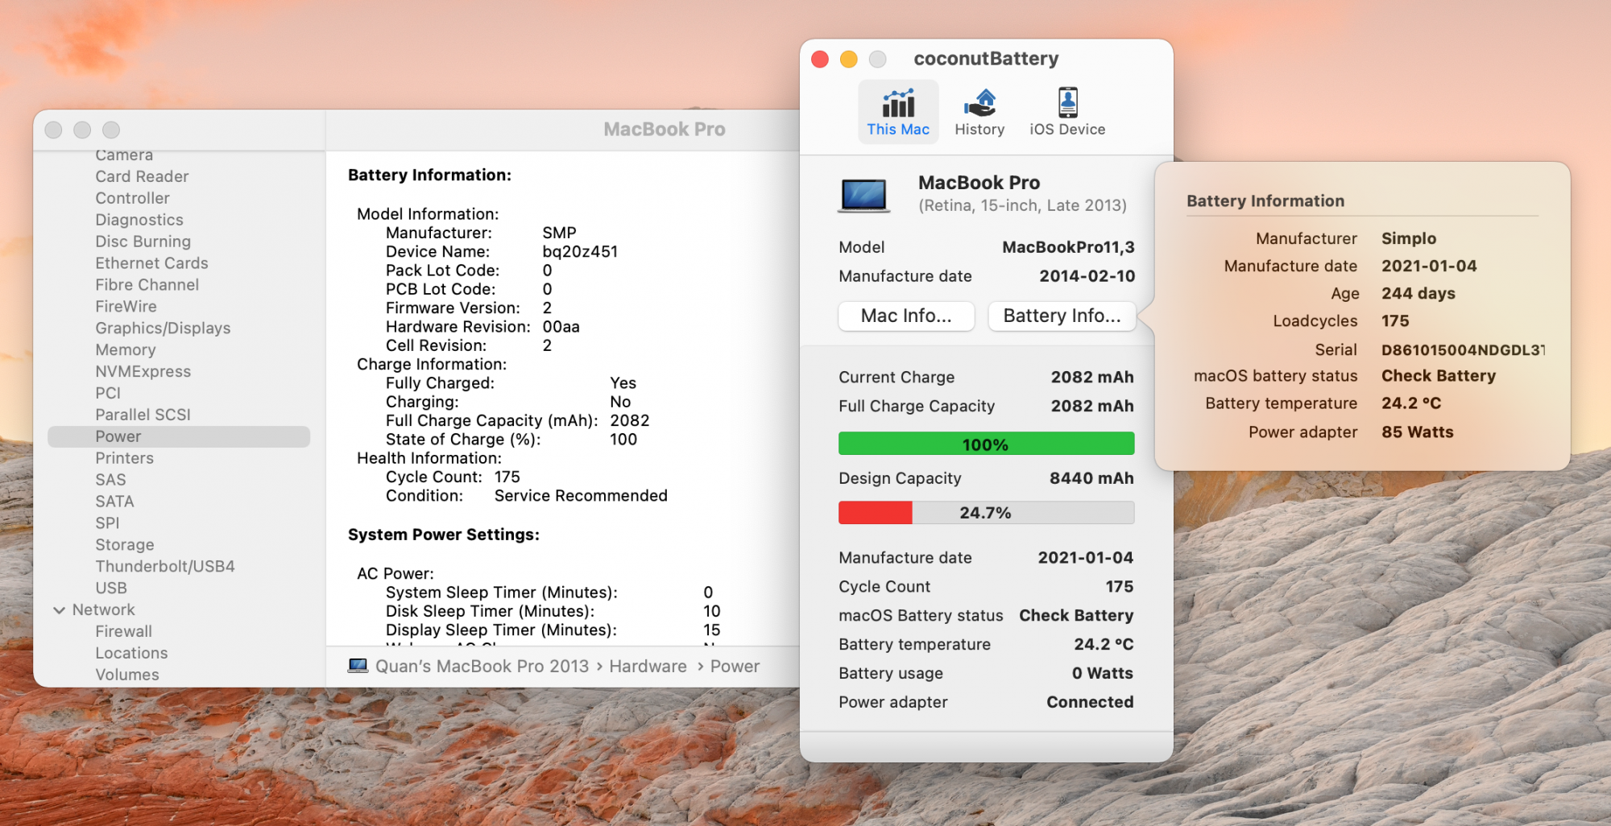Select Storage in the sidebar
1611x826 pixels.
(125, 545)
